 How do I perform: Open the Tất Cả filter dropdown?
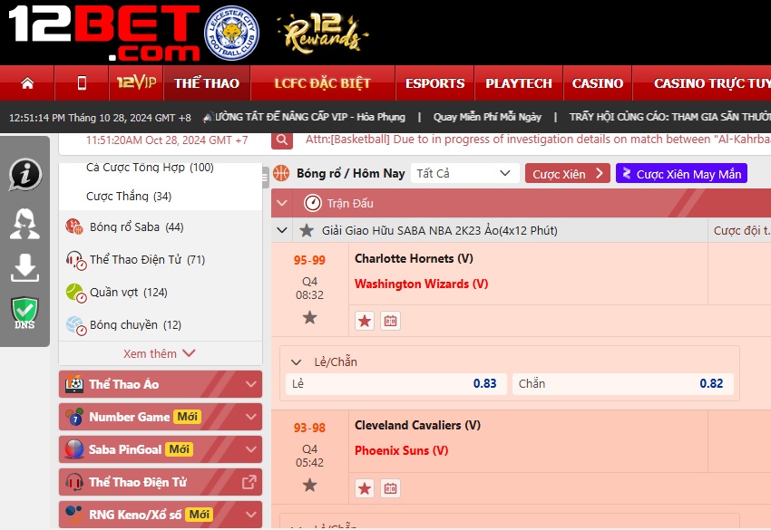coord(465,173)
